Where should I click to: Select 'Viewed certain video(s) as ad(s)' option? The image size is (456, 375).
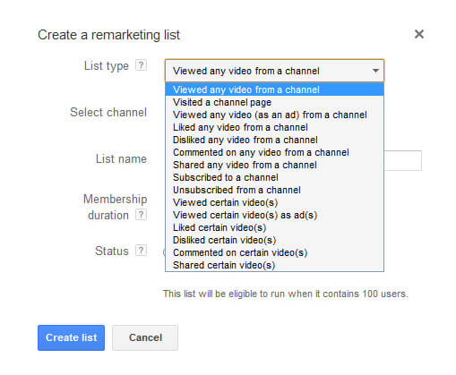click(x=274, y=215)
